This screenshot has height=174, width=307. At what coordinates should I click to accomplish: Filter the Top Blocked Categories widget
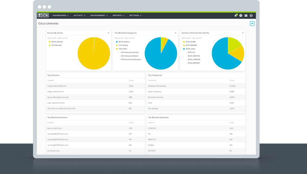pyautogui.click(x=176, y=33)
